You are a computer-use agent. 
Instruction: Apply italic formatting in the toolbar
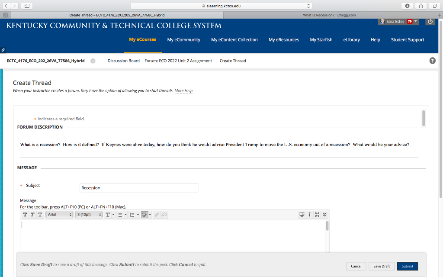tap(32, 214)
